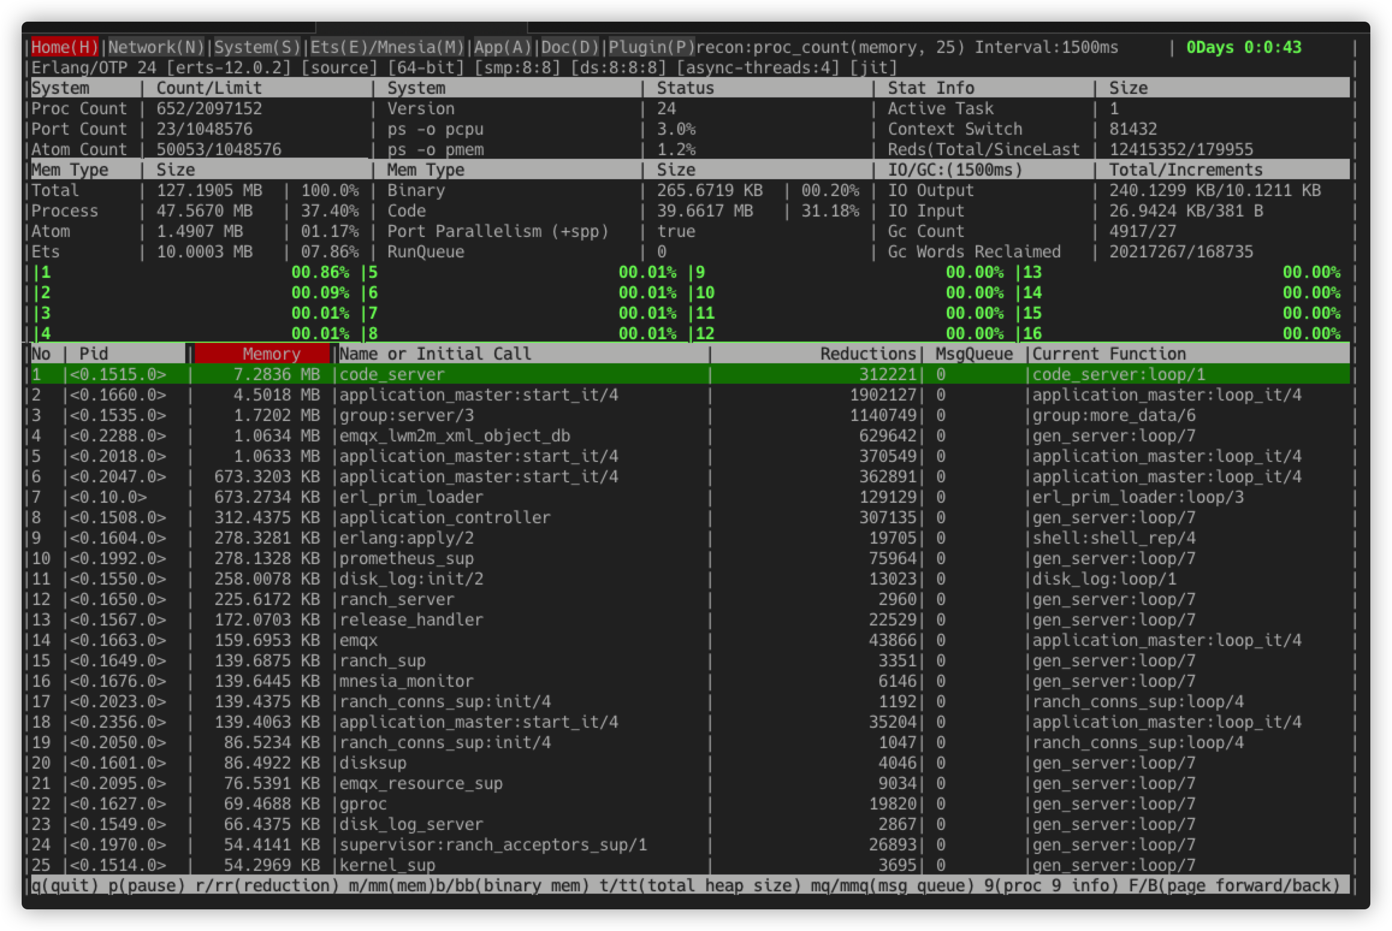Viewport: 1392px width, 931px height.
Task: Click scheduler 1 usage 00.86%
Action: [x=320, y=272]
